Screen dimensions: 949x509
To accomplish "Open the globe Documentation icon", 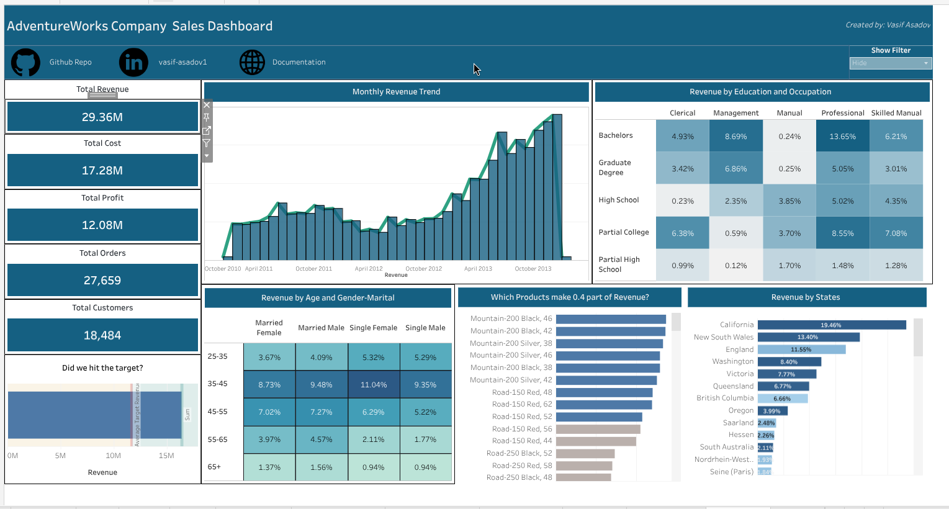I will pyautogui.click(x=252, y=62).
